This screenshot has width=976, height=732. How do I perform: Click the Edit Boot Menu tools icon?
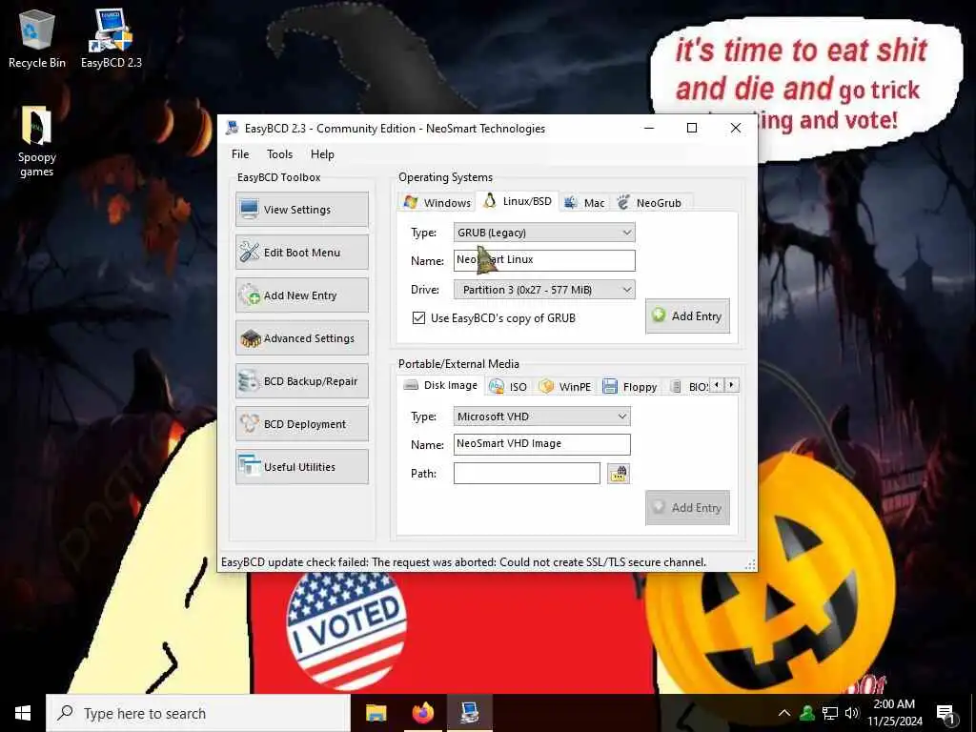[250, 252]
